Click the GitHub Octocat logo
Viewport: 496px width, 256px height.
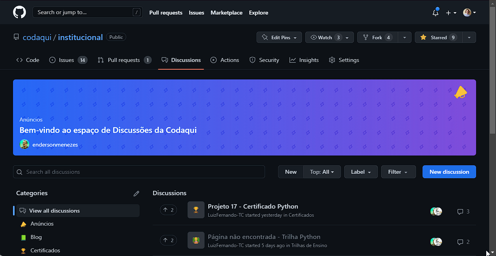19,12
